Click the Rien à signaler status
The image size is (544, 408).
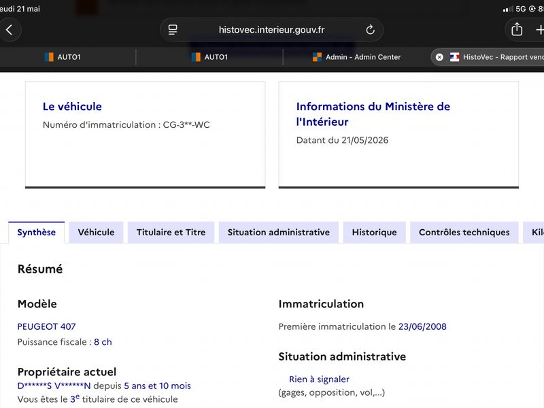319,379
